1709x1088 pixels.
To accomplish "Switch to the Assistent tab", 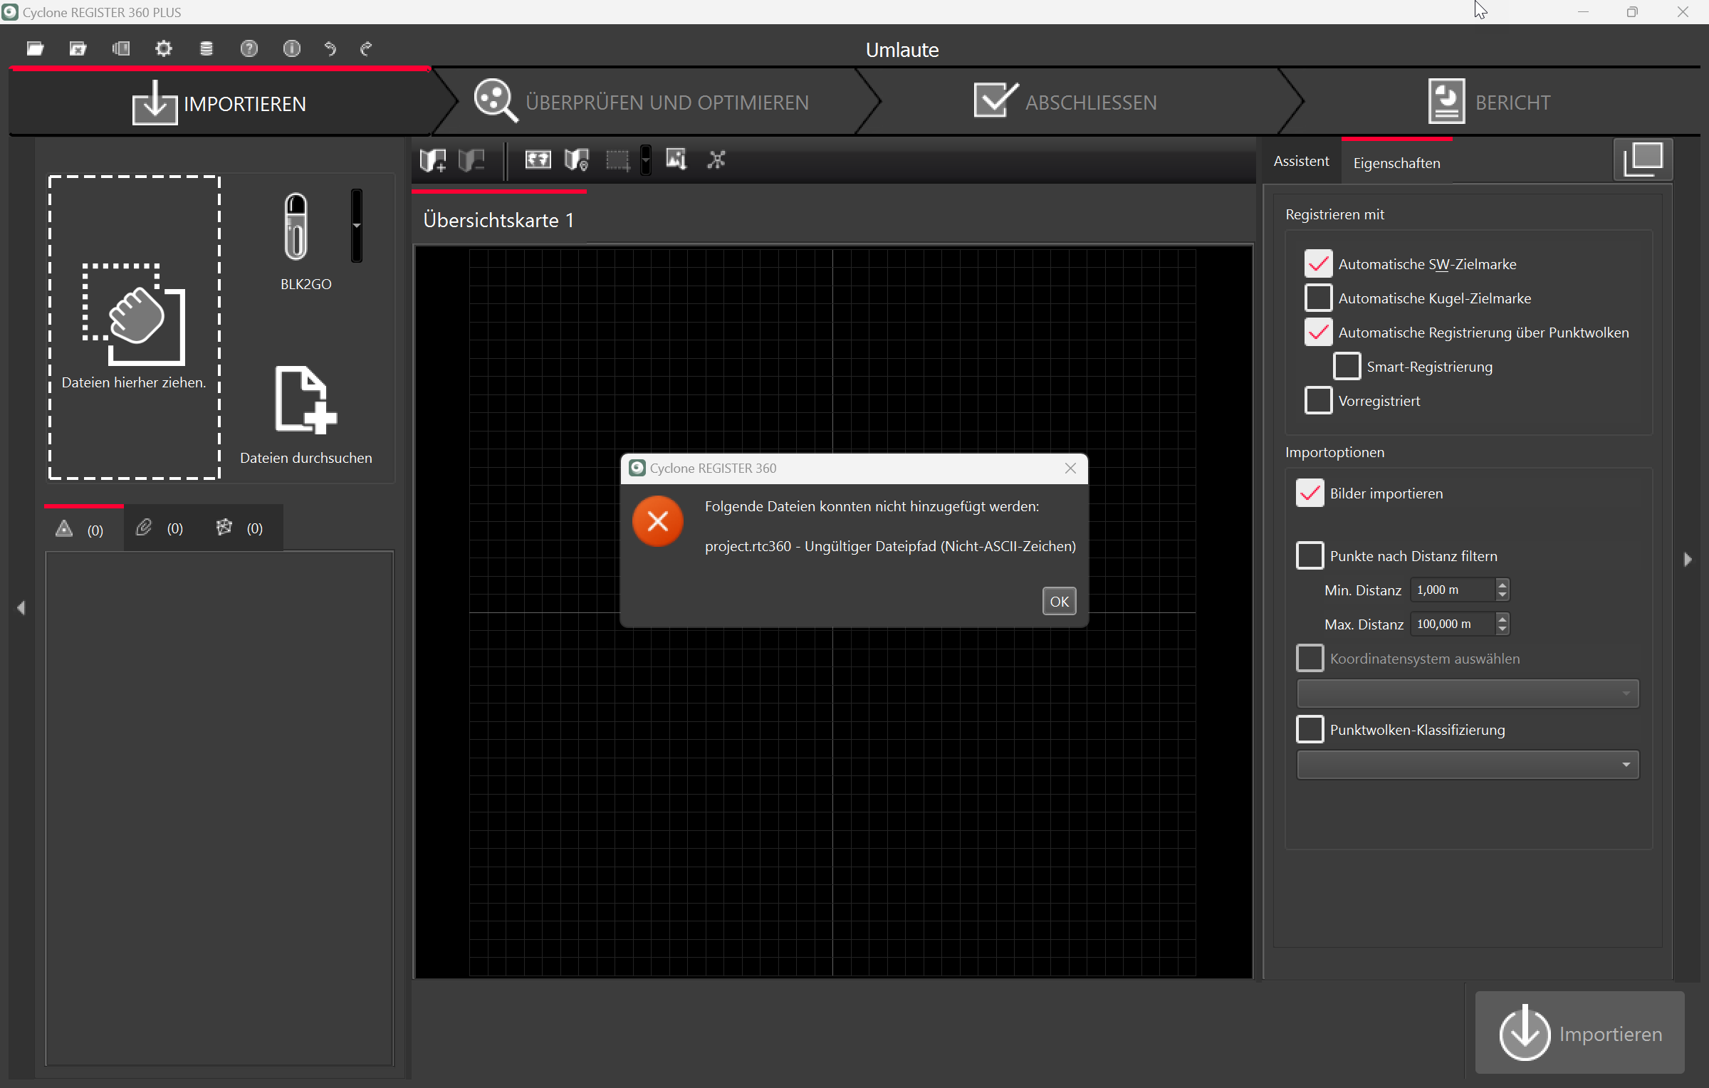I will 1301,161.
